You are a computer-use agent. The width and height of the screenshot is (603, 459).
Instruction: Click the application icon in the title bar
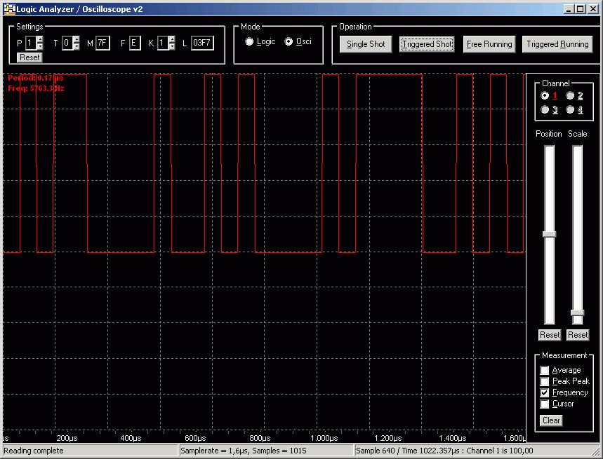pyautogui.click(x=9, y=8)
